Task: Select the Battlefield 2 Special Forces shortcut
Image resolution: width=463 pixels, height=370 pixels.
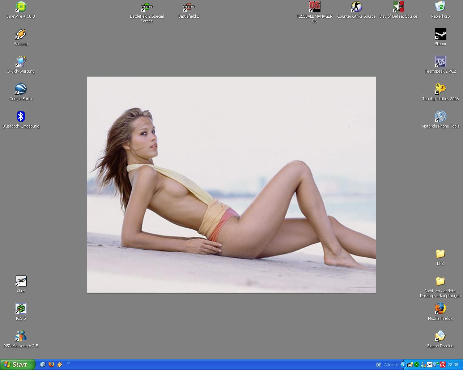Action: coord(146,7)
